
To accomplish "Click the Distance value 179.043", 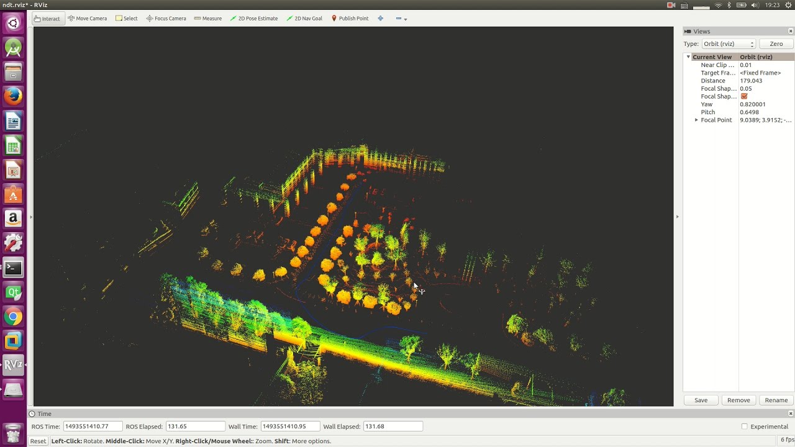I will tap(751, 81).
